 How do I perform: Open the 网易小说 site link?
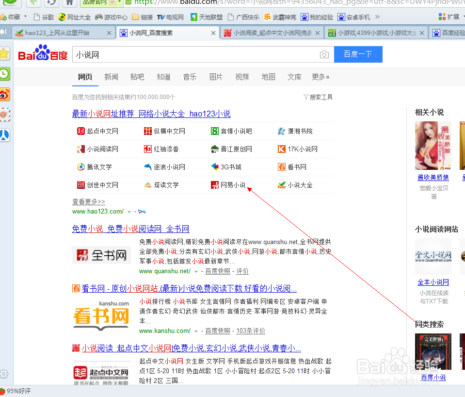pos(228,185)
